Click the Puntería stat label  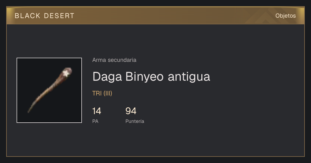(x=135, y=121)
